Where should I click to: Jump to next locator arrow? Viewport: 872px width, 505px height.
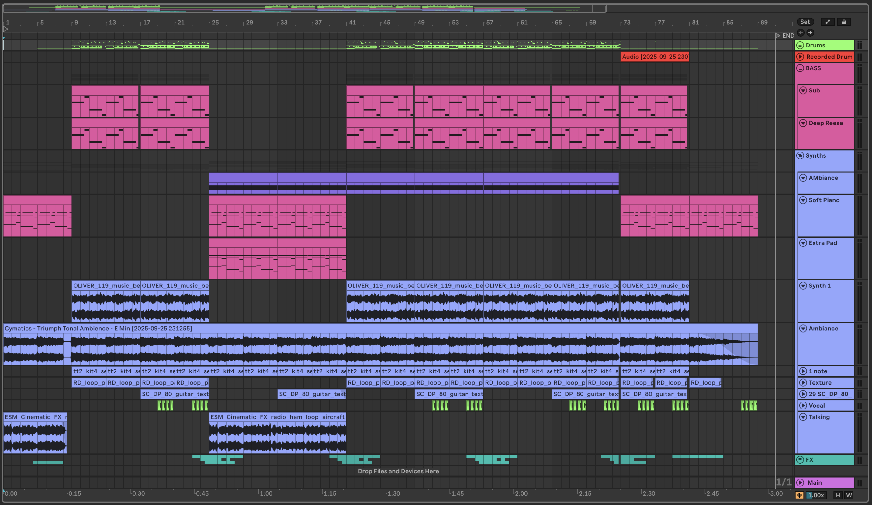[x=810, y=33]
